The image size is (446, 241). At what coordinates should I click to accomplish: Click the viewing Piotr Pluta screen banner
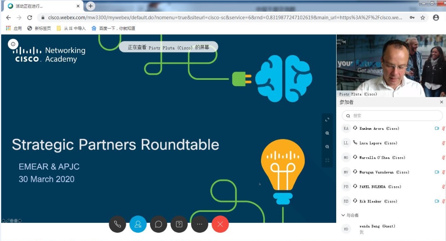coord(168,47)
